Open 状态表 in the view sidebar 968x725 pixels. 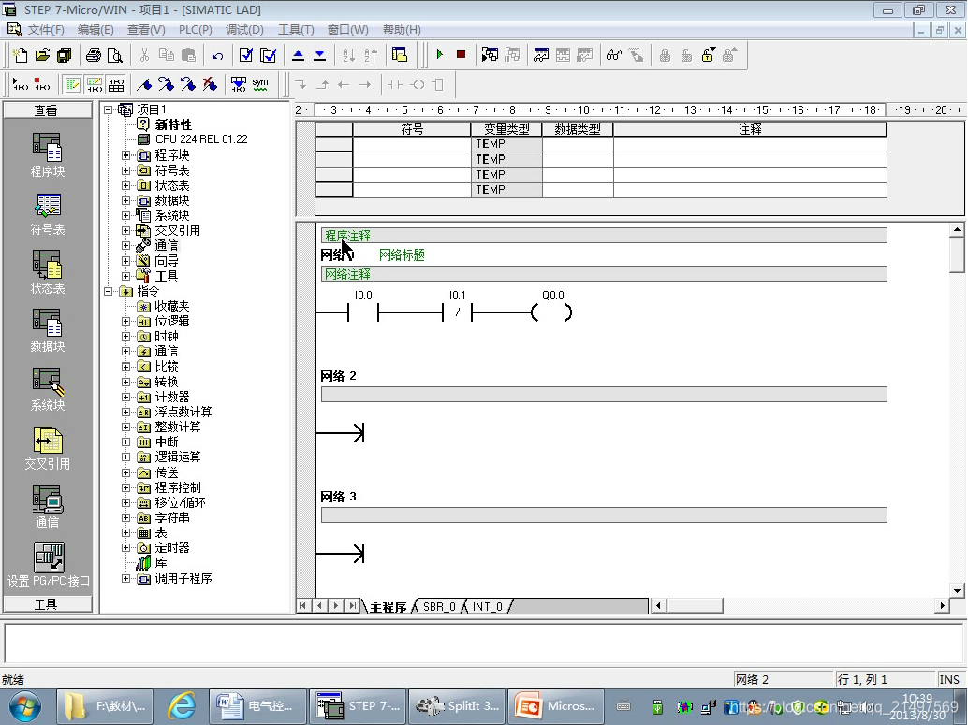coord(48,273)
